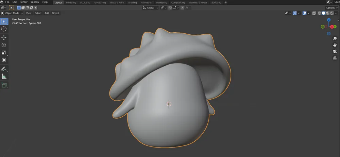The height and width of the screenshot is (157, 340).
Task: Set selection mode to Subtract selection
Action: [x=27, y=8]
